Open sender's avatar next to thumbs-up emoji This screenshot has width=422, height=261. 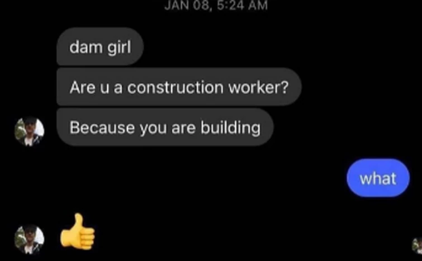click(29, 239)
